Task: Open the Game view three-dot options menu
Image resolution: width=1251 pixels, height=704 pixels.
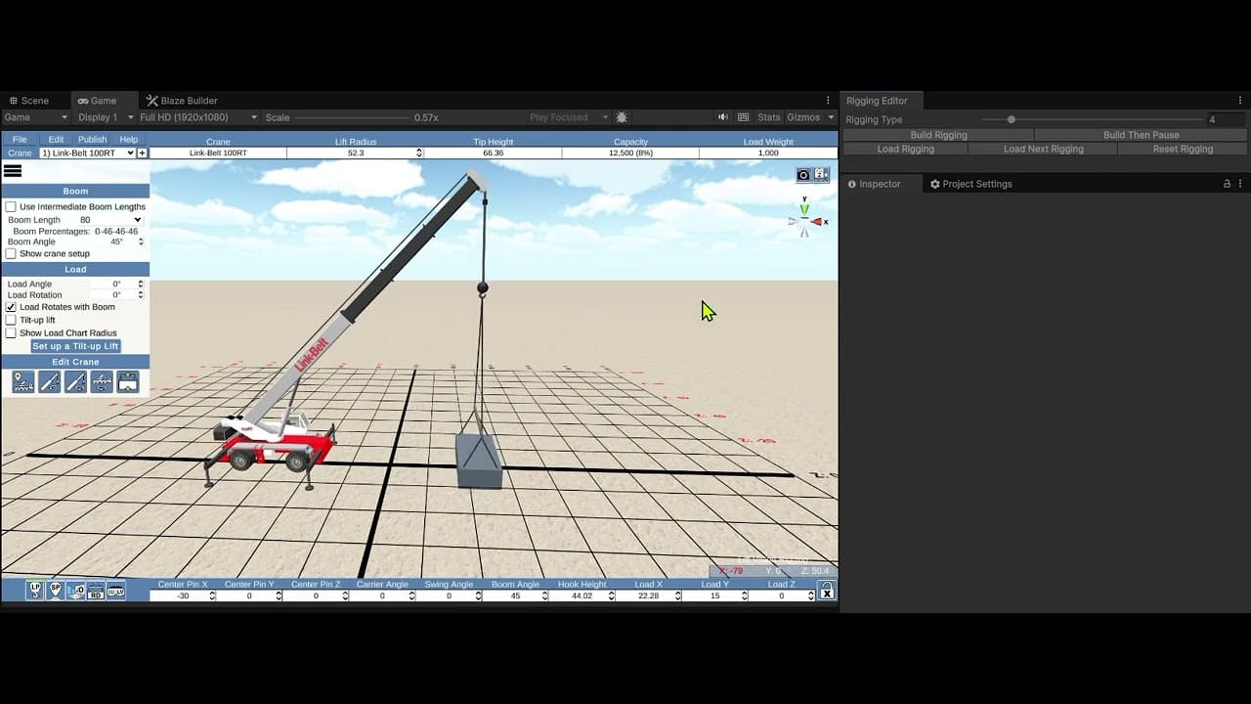Action: [828, 101]
